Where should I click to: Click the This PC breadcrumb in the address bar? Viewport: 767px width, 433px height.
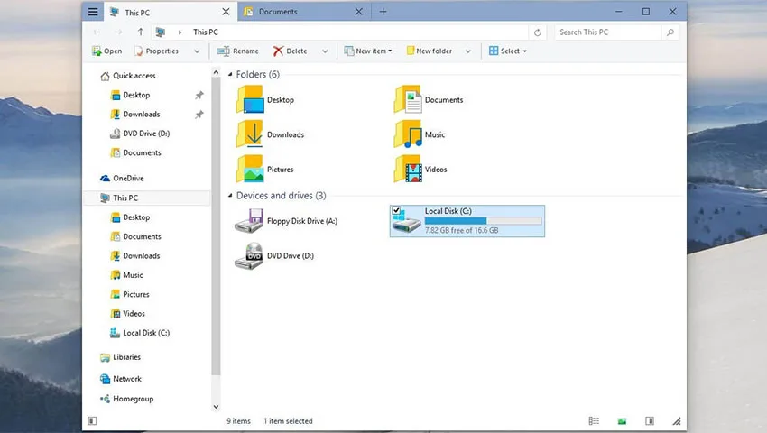pyautogui.click(x=206, y=32)
